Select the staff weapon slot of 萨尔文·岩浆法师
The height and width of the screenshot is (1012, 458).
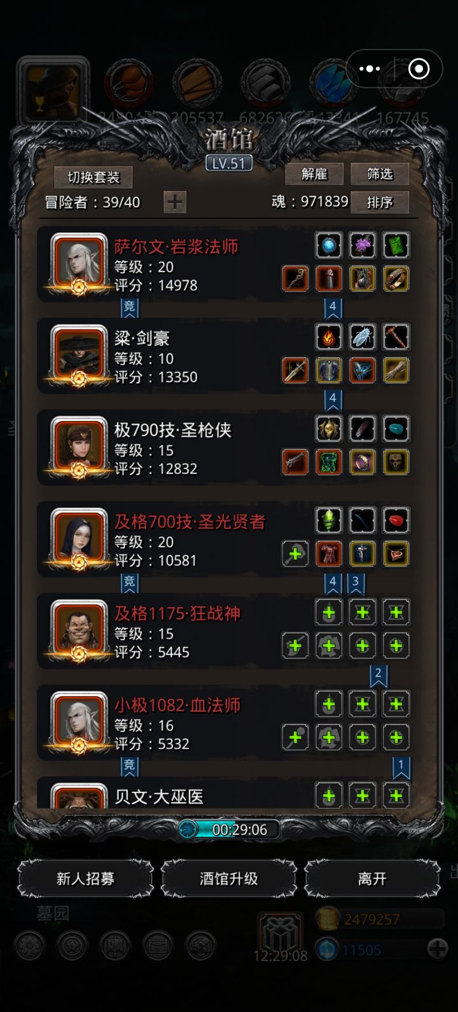[295, 278]
